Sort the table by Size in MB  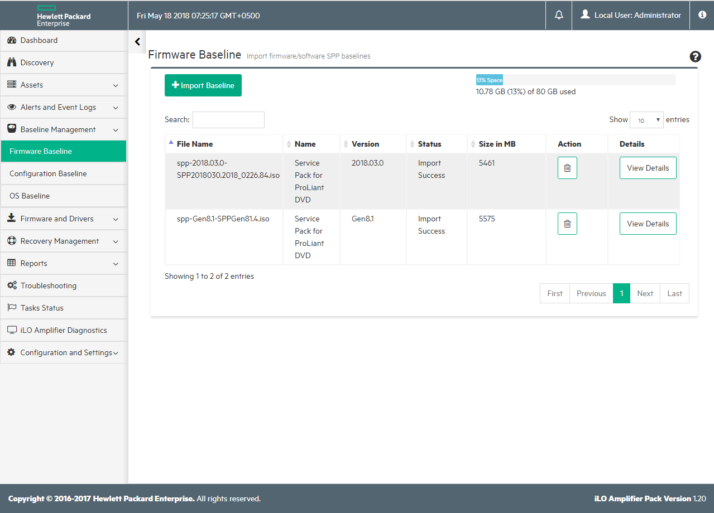pos(497,144)
